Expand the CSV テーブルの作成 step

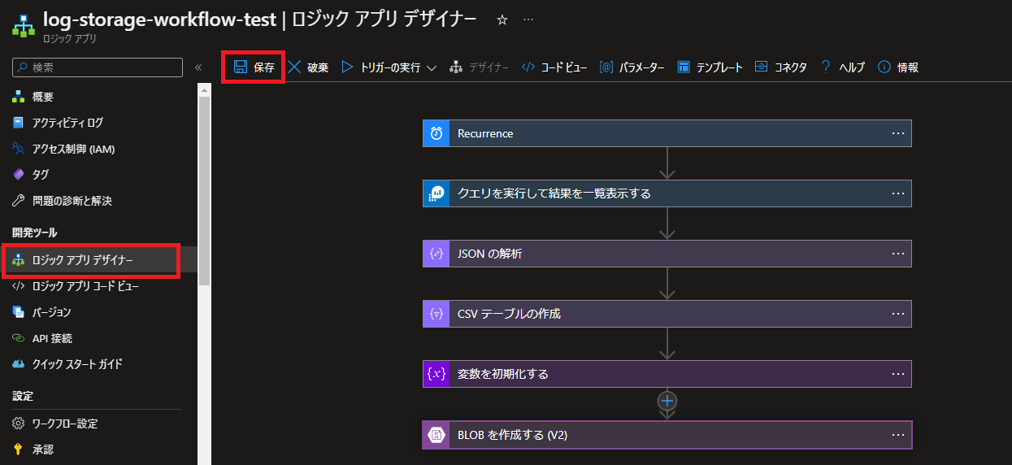point(667,314)
